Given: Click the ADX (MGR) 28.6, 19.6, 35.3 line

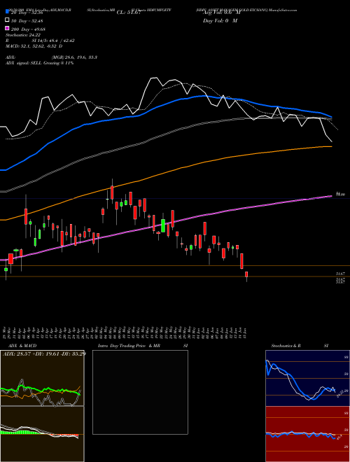Looking at the screenshot, I should pos(51,57).
